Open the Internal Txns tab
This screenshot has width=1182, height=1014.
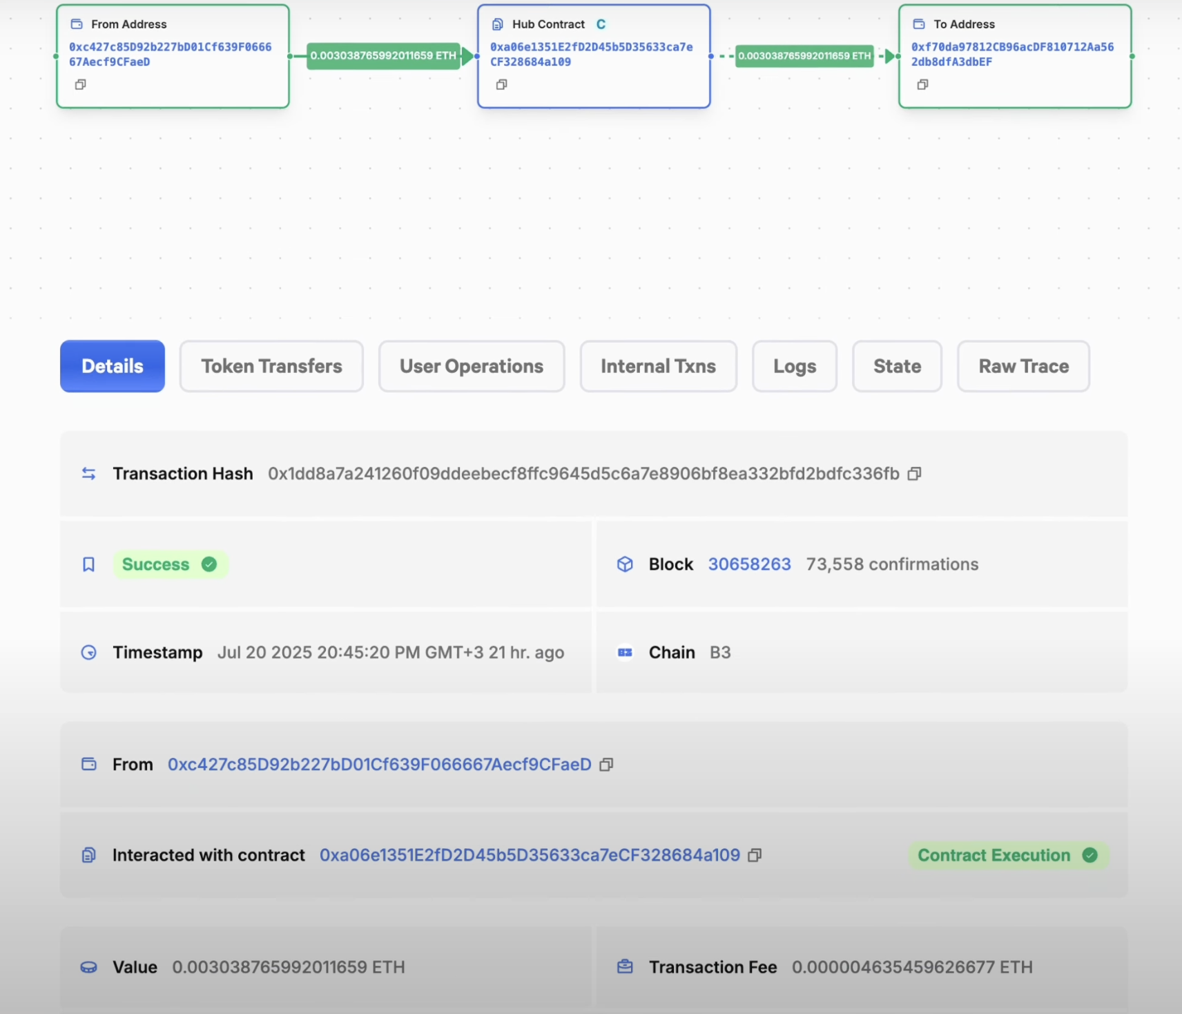[x=658, y=366]
